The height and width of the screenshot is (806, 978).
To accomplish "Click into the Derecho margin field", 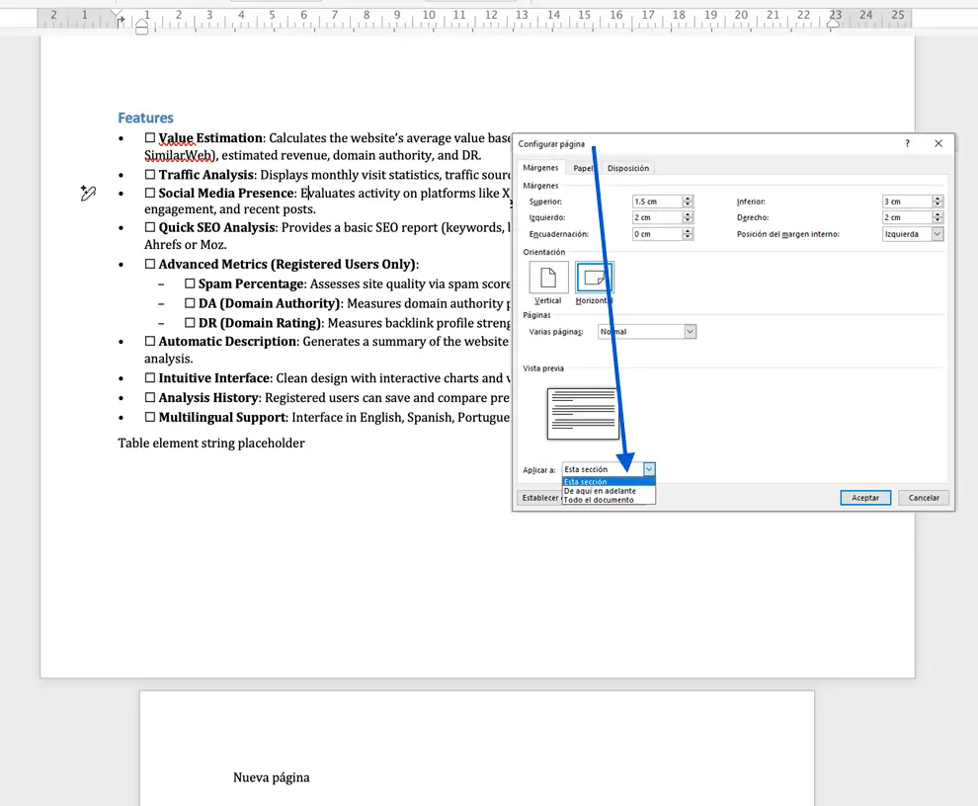I will (907, 217).
